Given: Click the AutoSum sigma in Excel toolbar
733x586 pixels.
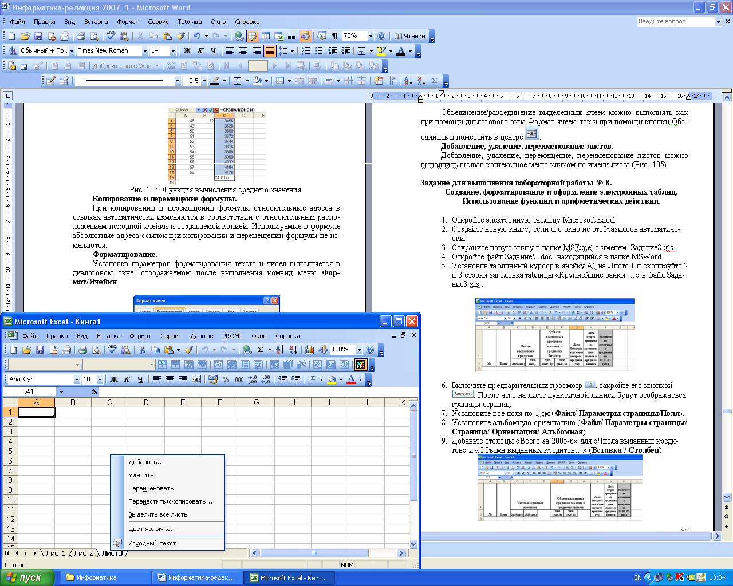Looking at the screenshot, I should click(261, 350).
